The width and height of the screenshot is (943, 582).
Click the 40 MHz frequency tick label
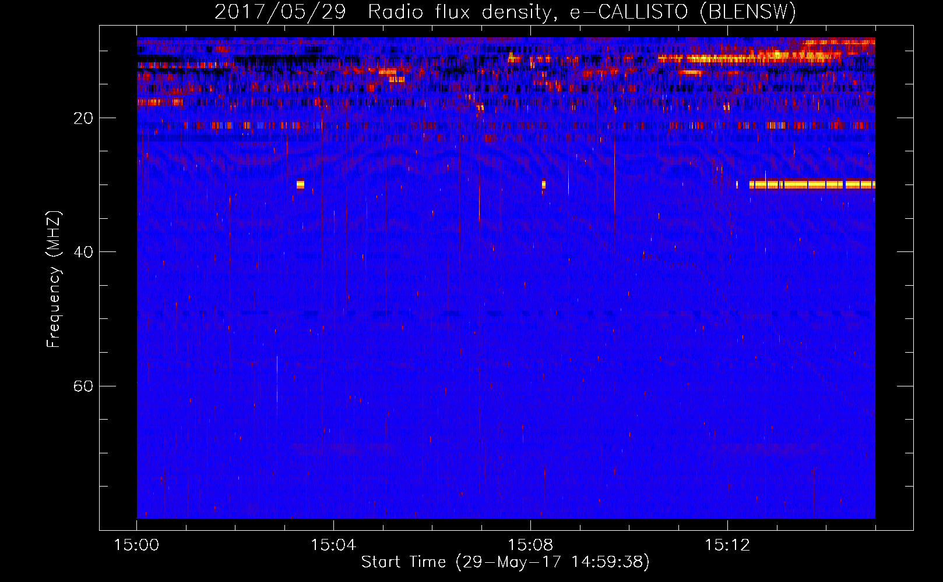pyautogui.click(x=83, y=252)
